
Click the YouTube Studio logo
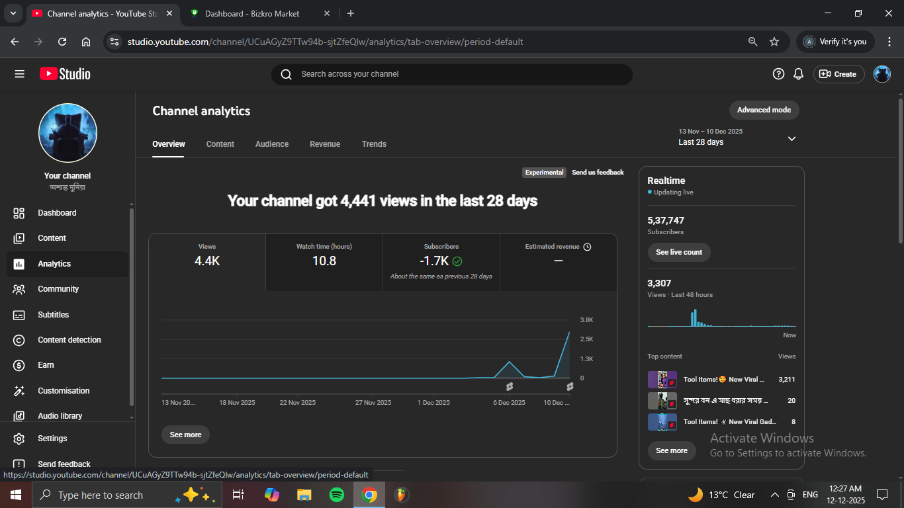point(65,74)
